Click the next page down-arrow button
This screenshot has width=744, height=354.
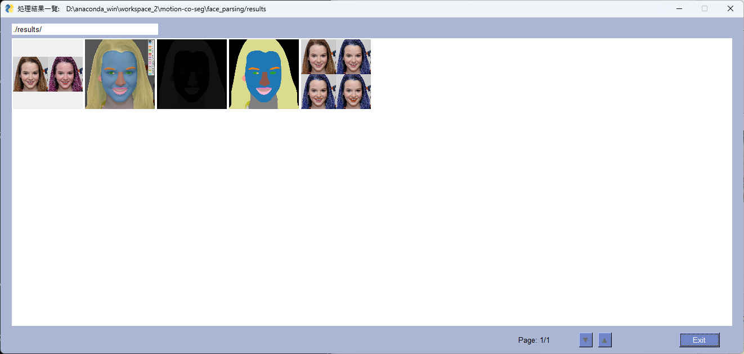585,340
